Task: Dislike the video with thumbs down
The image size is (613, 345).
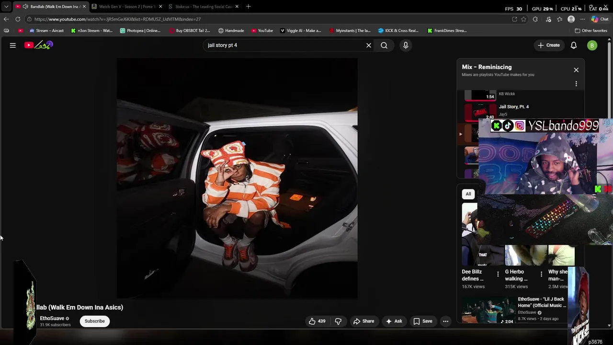Action: pyautogui.click(x=338, y=321)
